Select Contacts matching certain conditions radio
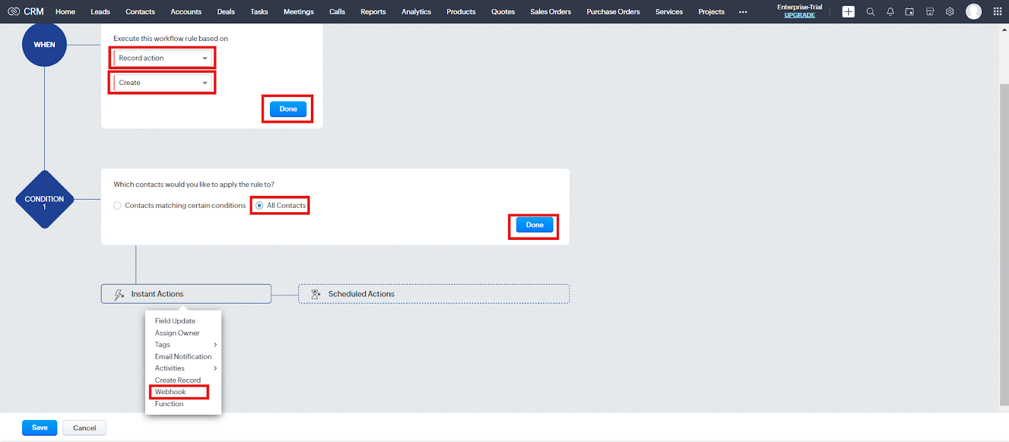The height and width of the screenshot is (442, 1009). [117, 206]
